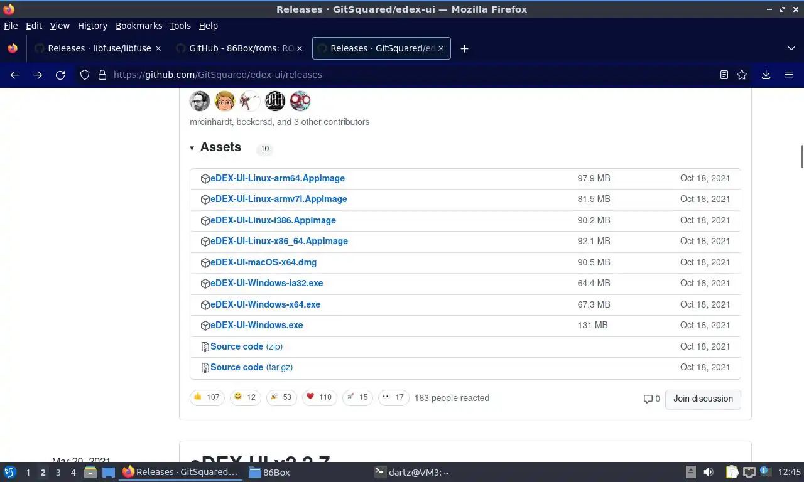Toggle reader view icon
804x482 pixels.
(724, 75)
